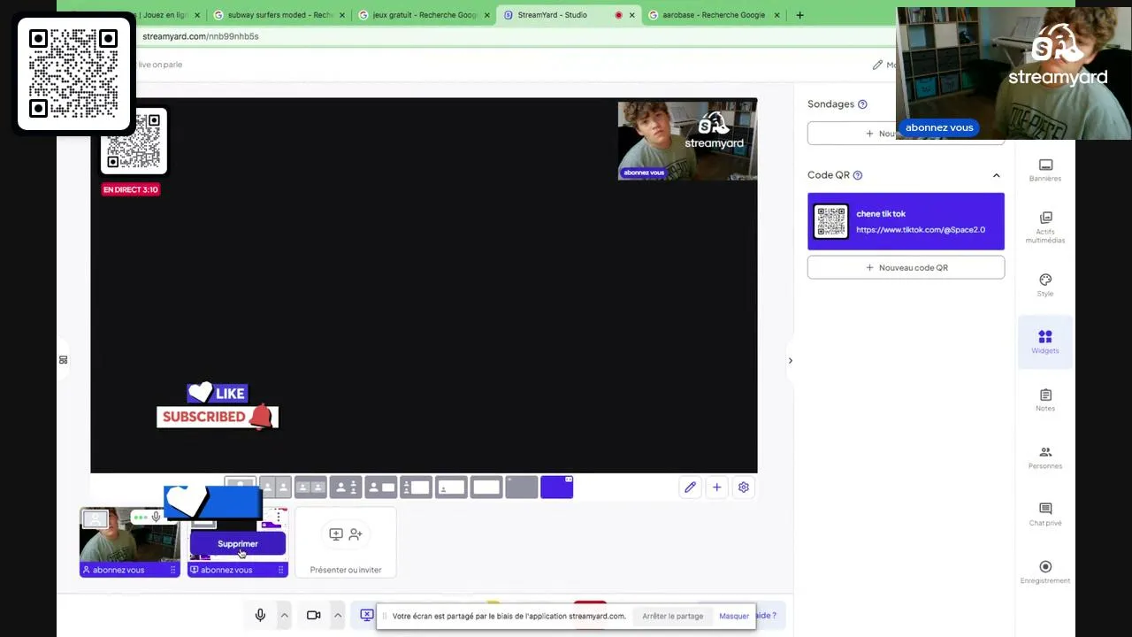Image resolution: width=1132 pixels, height=637 pixels.
Task: Stop screen share using monitor icon
Action: click(x=366, y=616)
